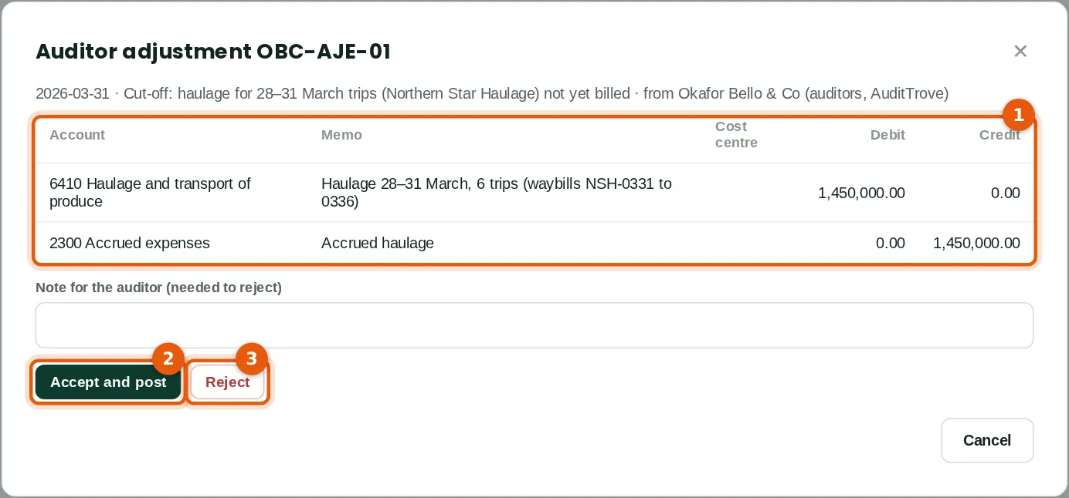1069x498 pixels.
Task: Select the Memo column header
Action: (x=341, y=135)
